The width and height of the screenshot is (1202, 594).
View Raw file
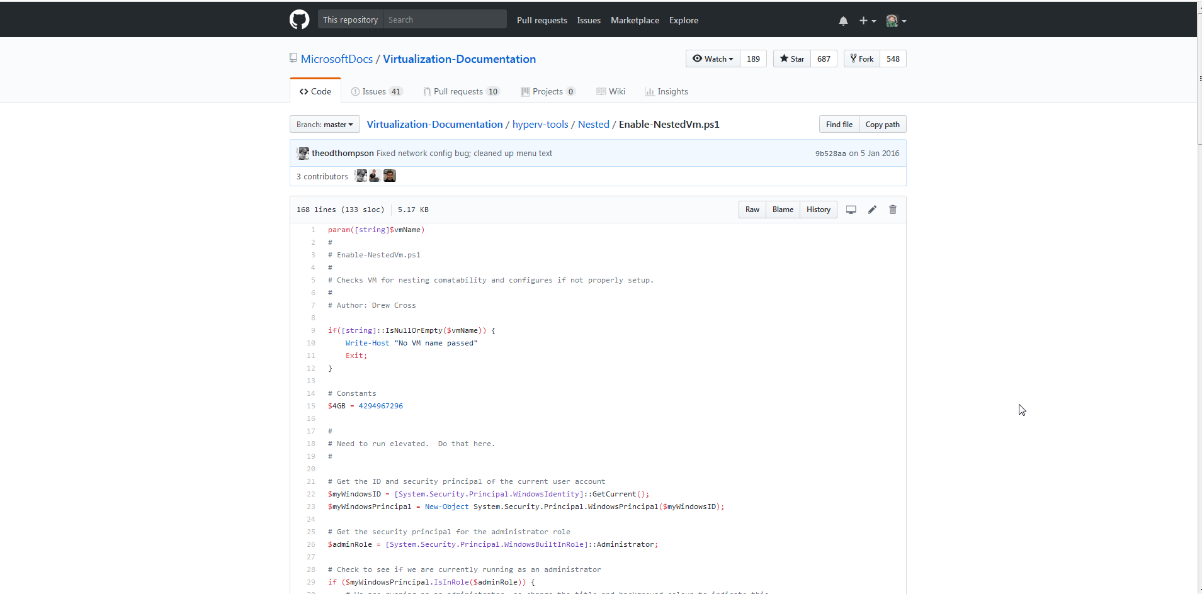pos(752,210)
